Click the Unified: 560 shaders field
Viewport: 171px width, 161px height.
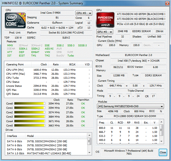point(154,37)
